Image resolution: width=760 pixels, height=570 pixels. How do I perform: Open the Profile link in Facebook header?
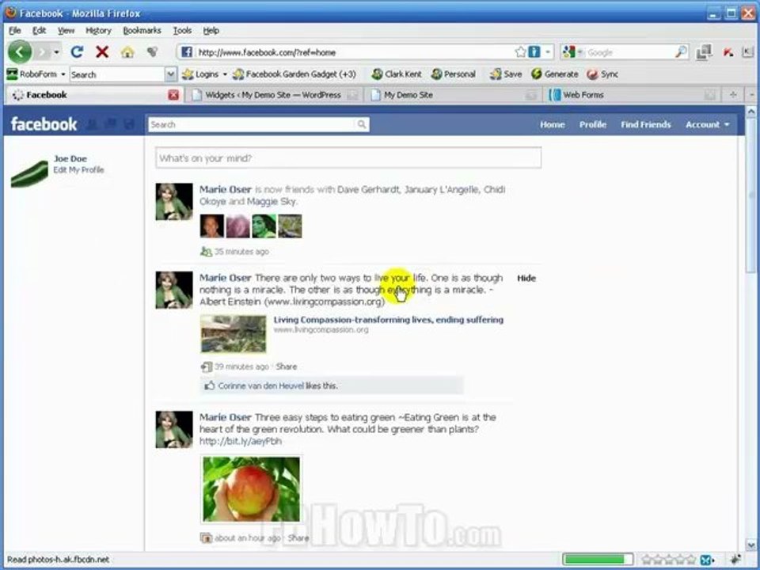593,124
